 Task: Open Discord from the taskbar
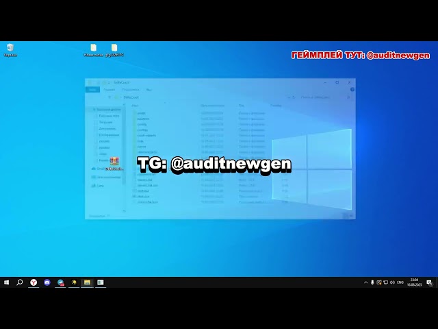pos(47,282)
